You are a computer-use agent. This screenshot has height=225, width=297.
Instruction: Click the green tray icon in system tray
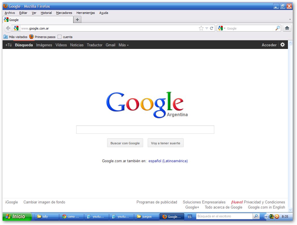click(271, 216)
